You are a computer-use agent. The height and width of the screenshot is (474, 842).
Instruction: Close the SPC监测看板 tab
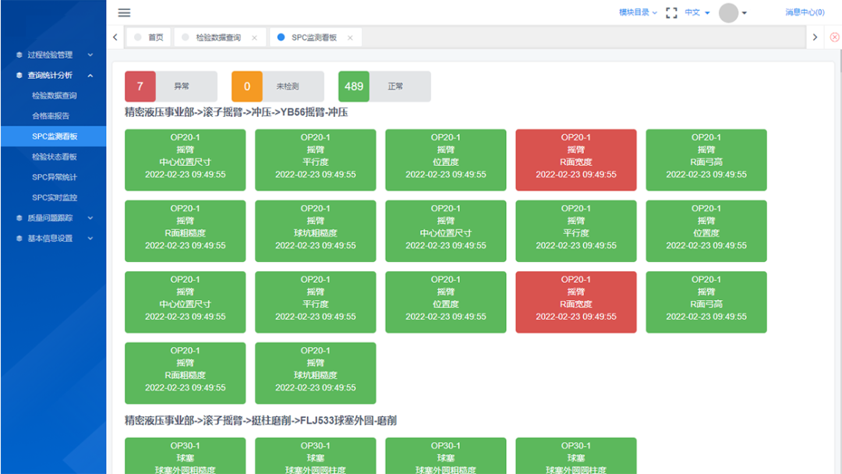click(x=350, y=37)
